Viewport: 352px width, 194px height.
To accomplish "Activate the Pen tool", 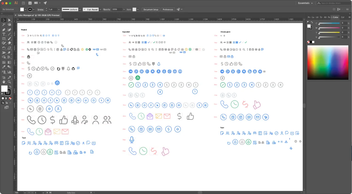I will (4, 30).
